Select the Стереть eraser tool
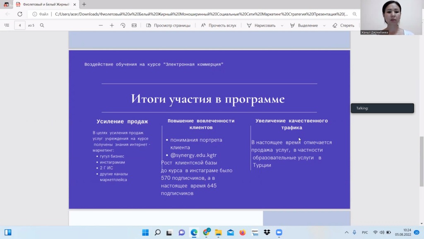This screenshot has width=424, height=239. pyautogui.click(x=343, y=25)
